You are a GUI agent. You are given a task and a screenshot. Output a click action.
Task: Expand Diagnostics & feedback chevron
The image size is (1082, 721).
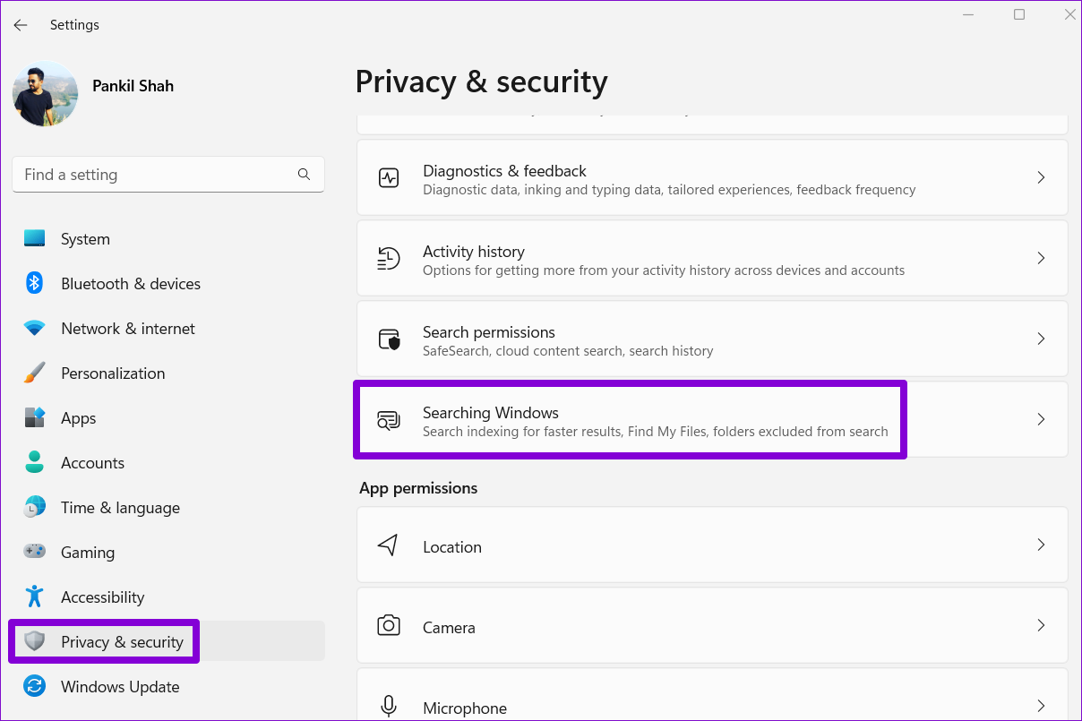[x=1041, y=177]
